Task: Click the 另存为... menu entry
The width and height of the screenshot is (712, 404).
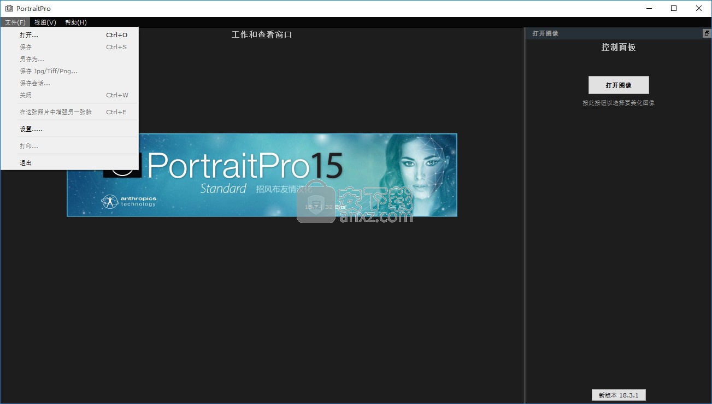Action: (69, 59)
